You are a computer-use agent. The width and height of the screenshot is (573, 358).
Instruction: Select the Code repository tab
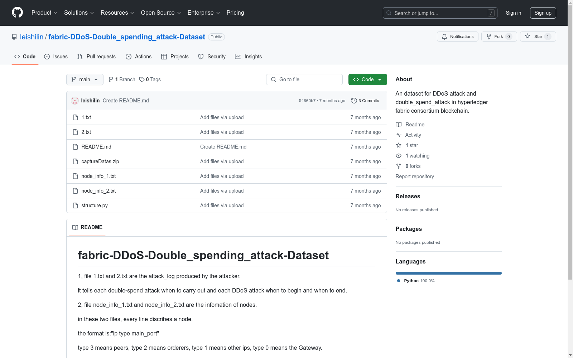[x=25, y=57]
